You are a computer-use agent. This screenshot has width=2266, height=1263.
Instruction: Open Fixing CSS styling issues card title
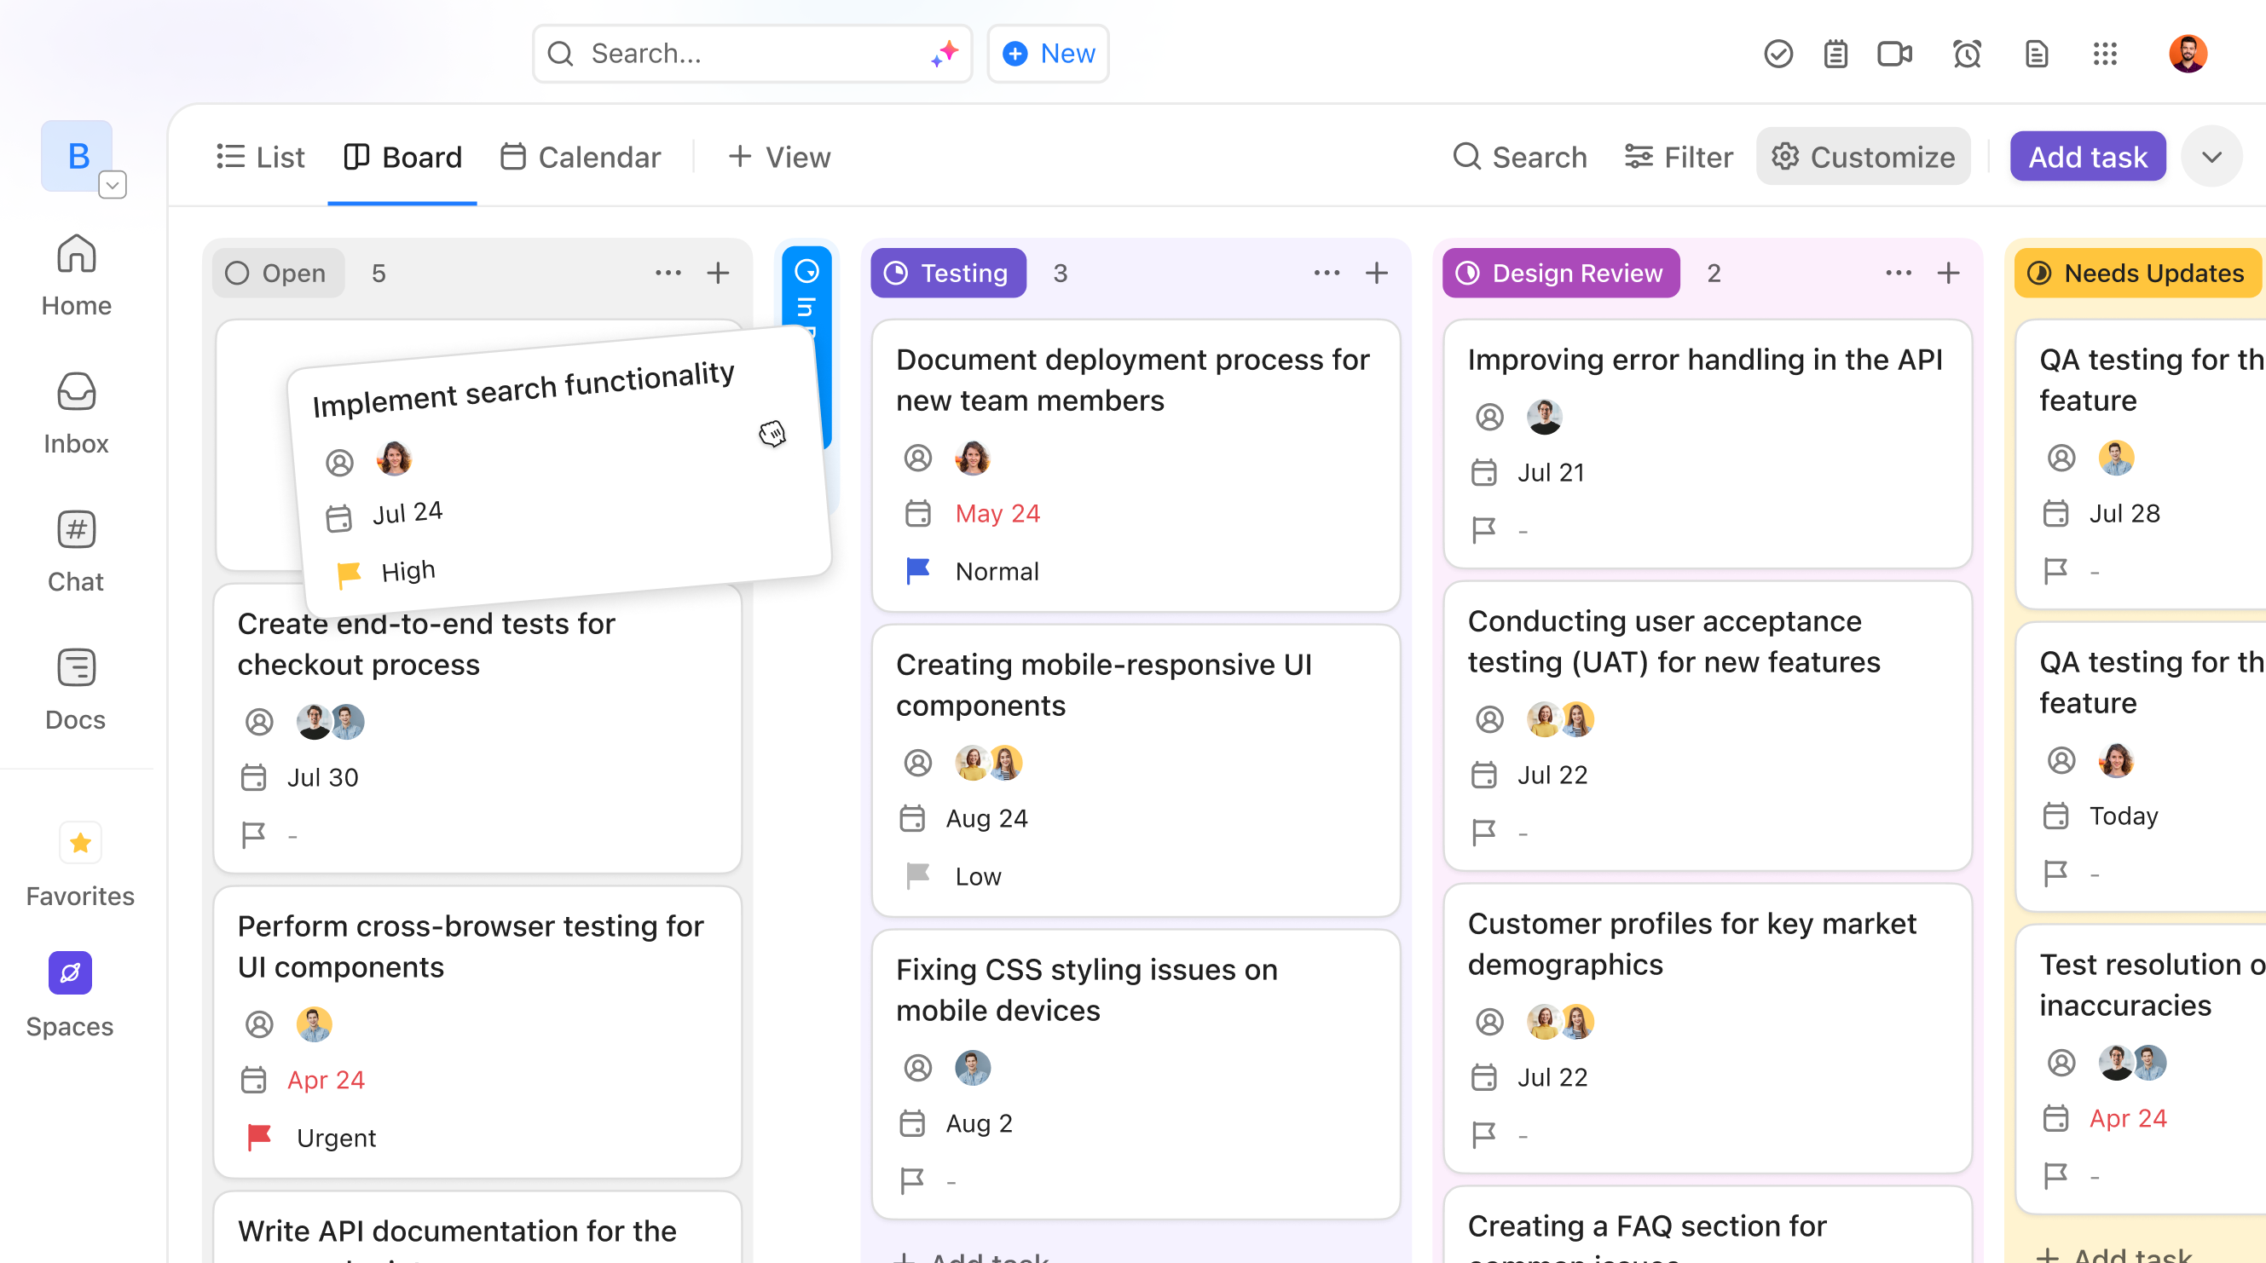coord(1086,989)
